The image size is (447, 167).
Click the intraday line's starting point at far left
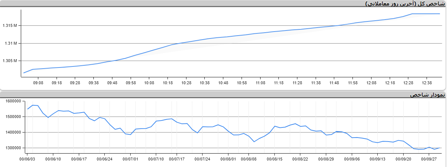pos(24,73)
